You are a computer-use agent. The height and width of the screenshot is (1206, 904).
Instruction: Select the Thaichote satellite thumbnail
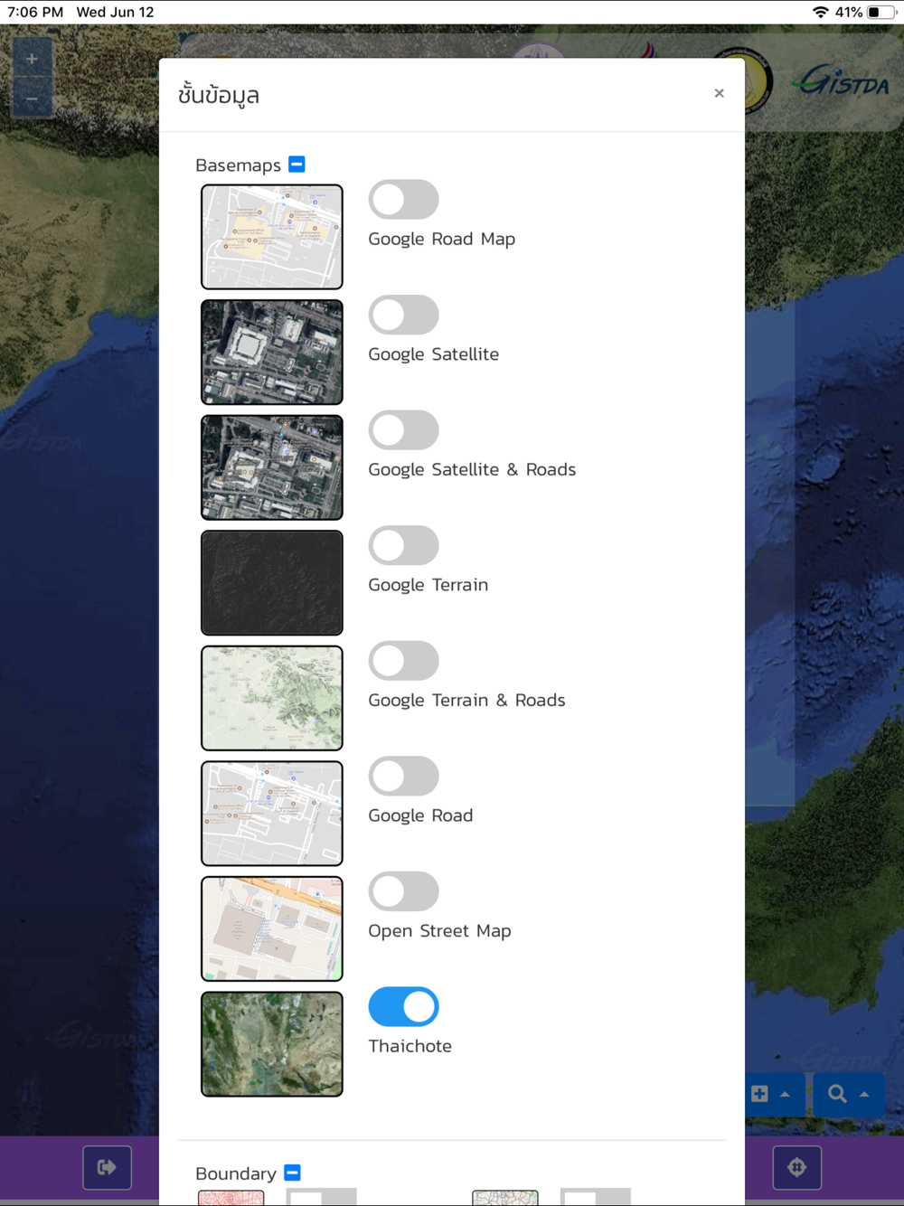(x=272, y=1044)
